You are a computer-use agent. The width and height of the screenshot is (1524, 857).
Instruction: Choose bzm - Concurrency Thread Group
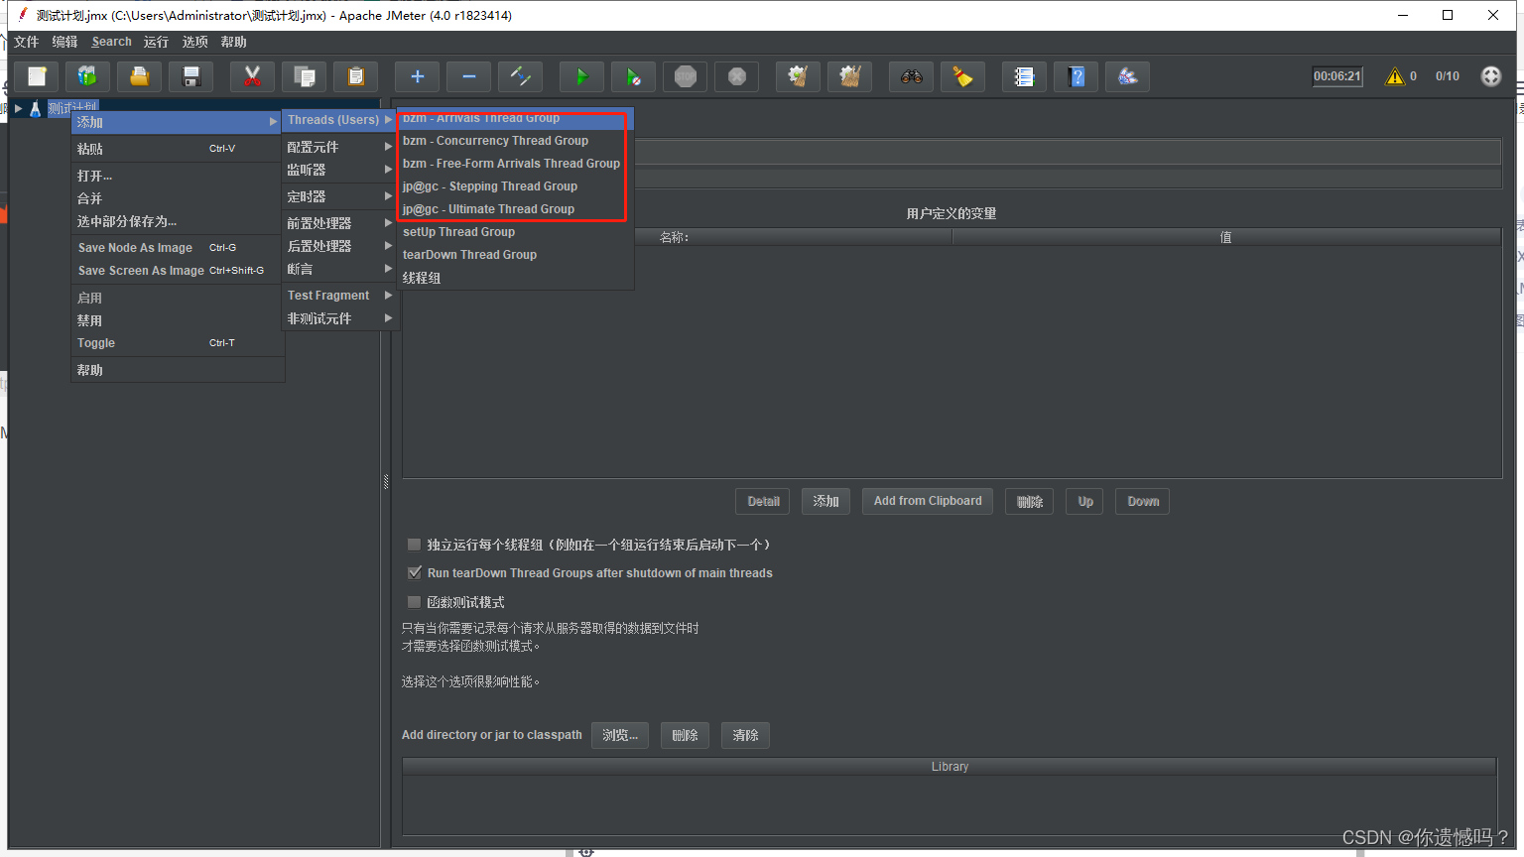click(515, 141)
